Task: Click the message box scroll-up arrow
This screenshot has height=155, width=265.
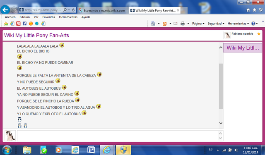Action: coord(220,133)
